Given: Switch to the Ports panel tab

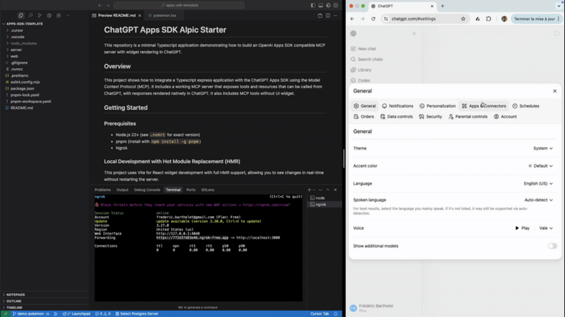Looking at the screenshot, I should click(x=191, y=190).
